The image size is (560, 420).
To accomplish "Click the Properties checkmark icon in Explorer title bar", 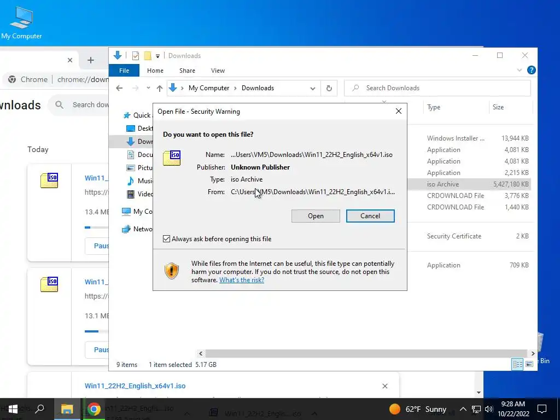I will (136, 56).
